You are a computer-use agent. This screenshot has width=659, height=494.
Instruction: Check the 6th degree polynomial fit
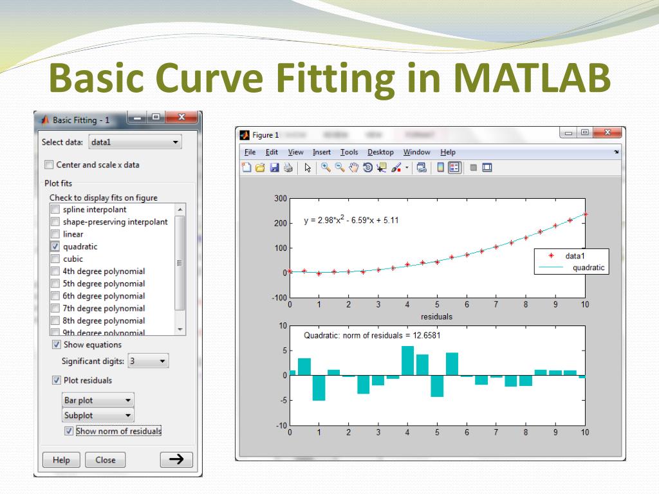55,296
